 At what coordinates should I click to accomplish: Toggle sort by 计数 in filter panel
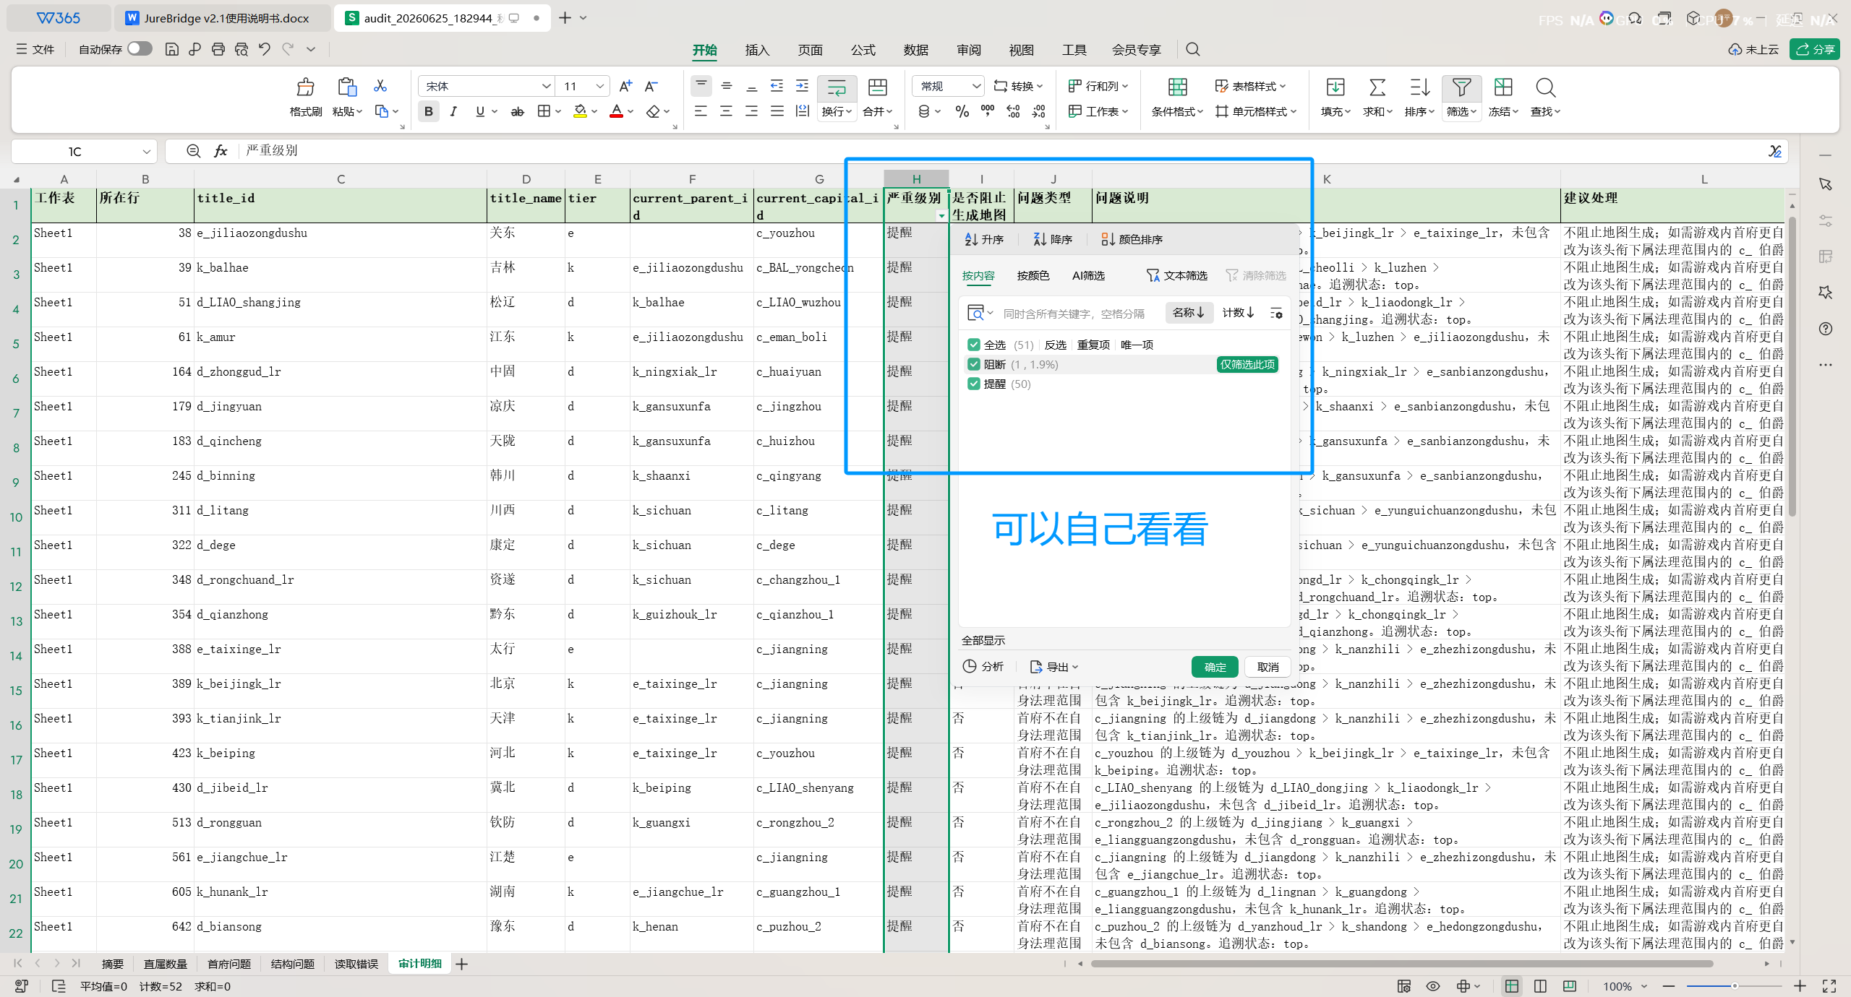pyautogui.click(x=1238, y=313)
